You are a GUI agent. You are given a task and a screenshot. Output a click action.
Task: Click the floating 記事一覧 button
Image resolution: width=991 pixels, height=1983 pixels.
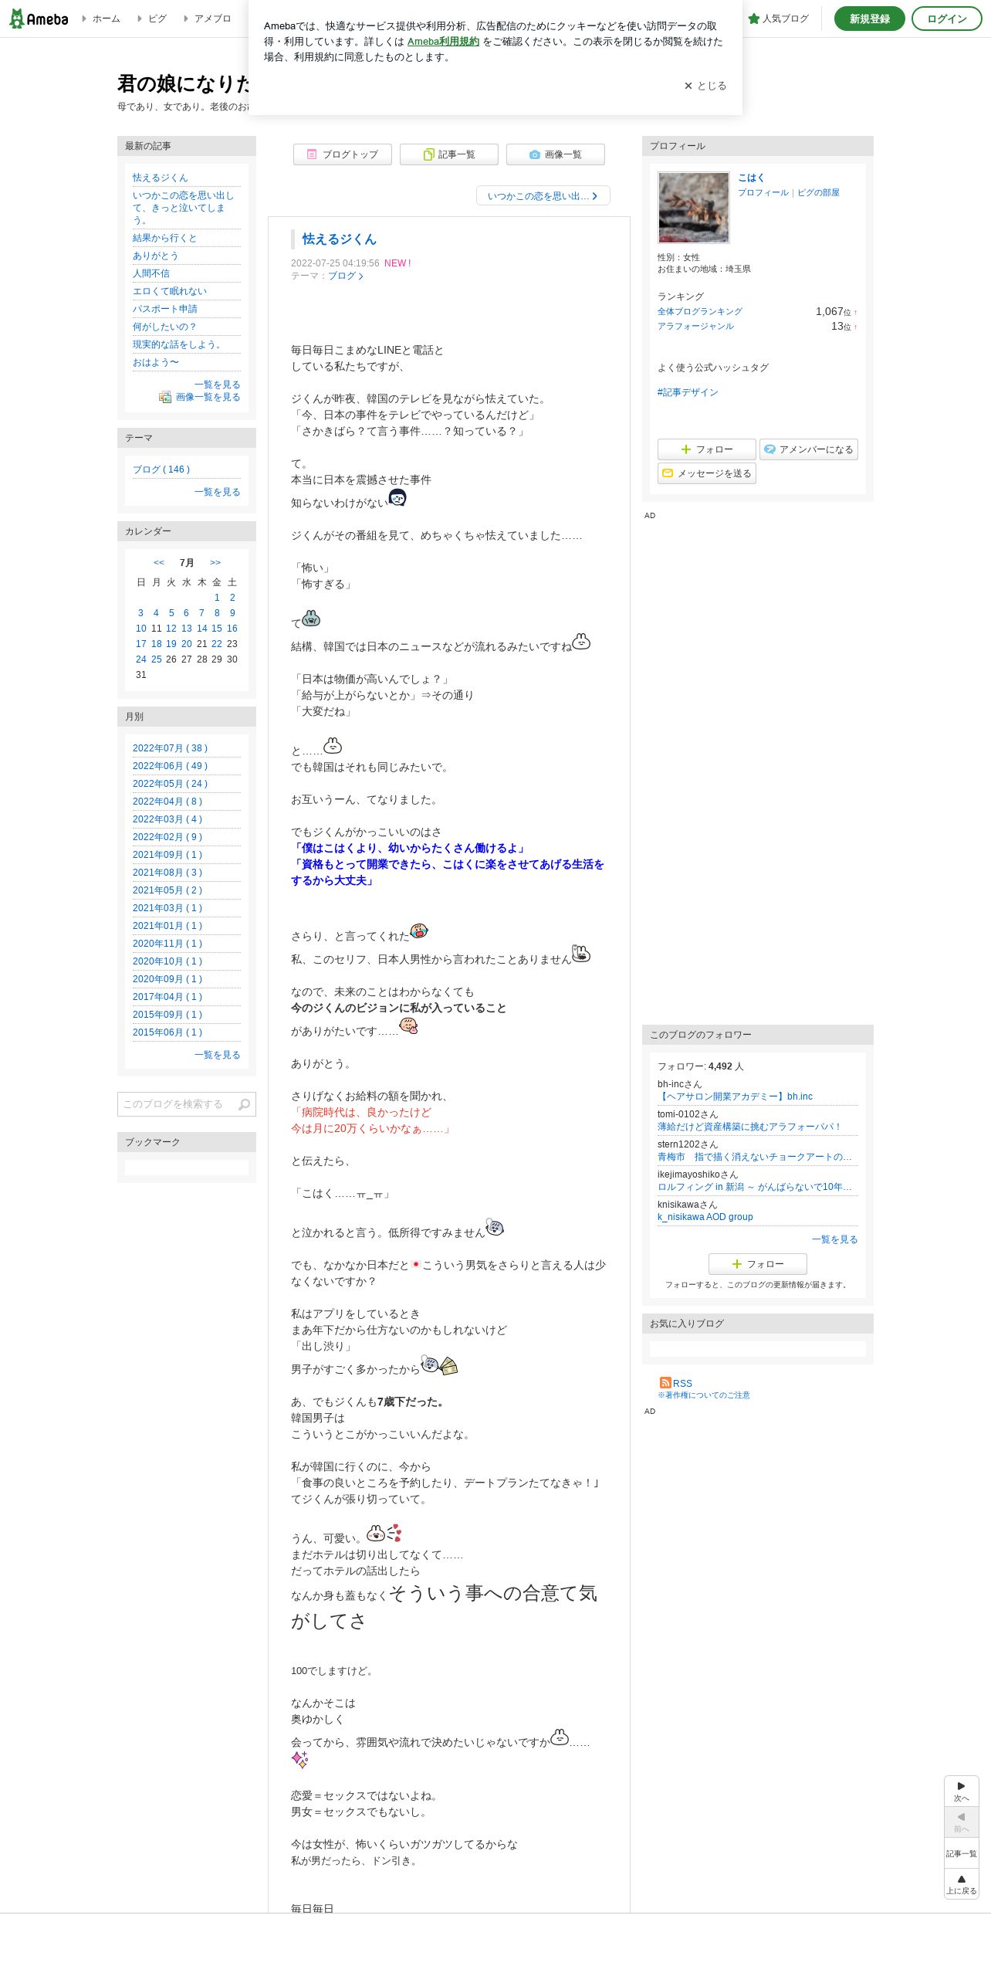click(x=961, y=1853)
